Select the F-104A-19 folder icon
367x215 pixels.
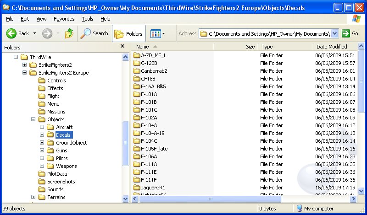(x=136, y=133)
